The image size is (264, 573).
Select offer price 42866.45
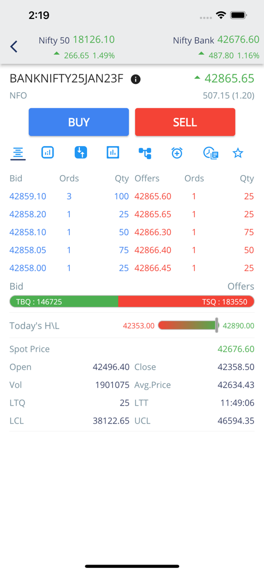pyautogui.click(x=153, y=268)
